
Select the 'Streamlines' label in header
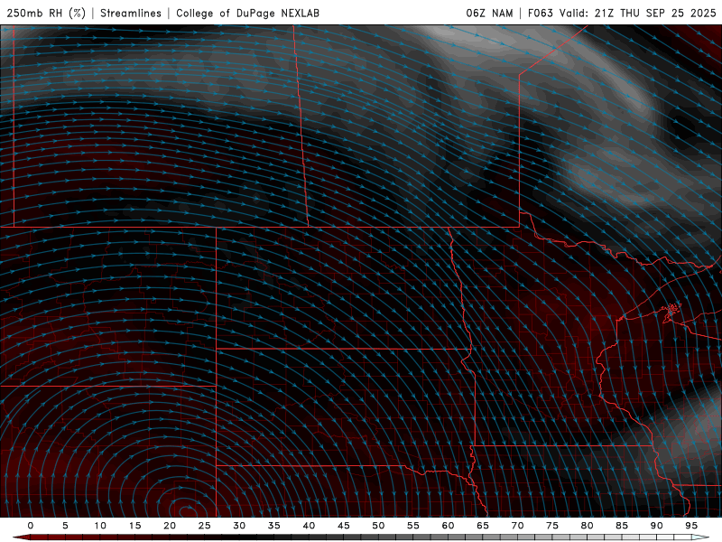tap(131, 13)
